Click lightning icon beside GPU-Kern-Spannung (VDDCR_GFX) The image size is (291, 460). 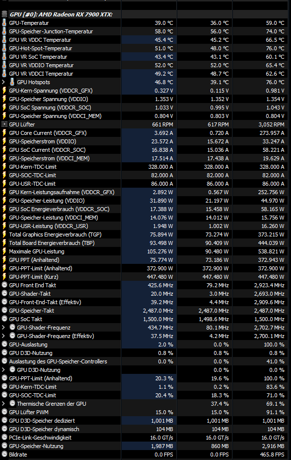(x=4, y=91)
